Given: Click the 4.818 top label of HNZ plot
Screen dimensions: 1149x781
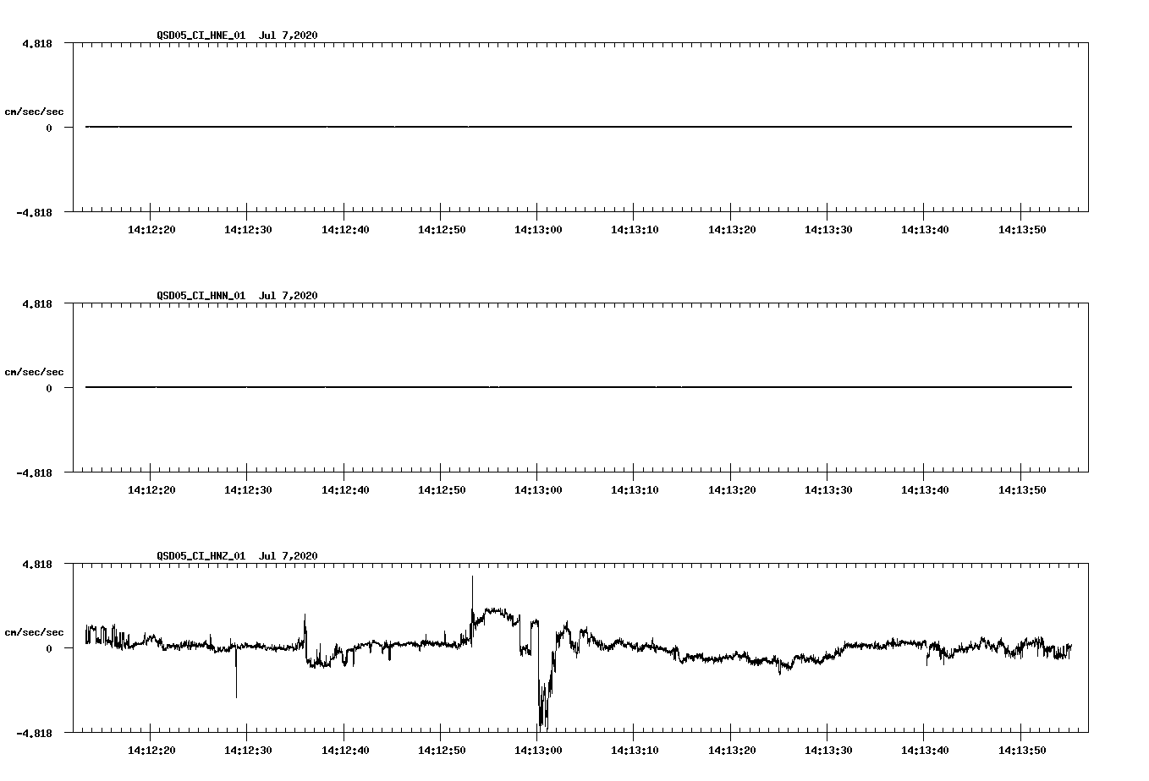Looking at the screenshot, I should tap(37, 564).
